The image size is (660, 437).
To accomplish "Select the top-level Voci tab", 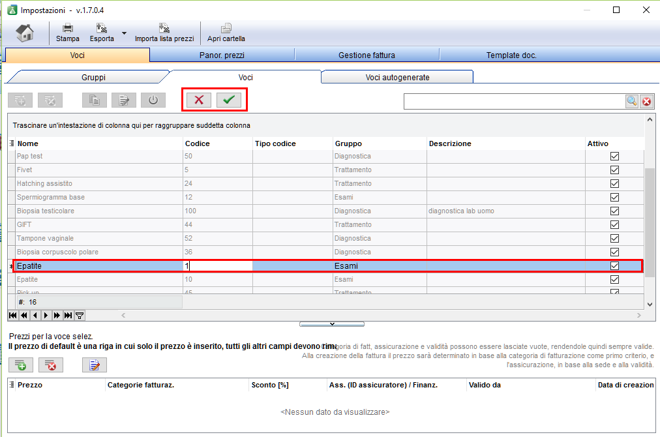I will pos(77,55).
